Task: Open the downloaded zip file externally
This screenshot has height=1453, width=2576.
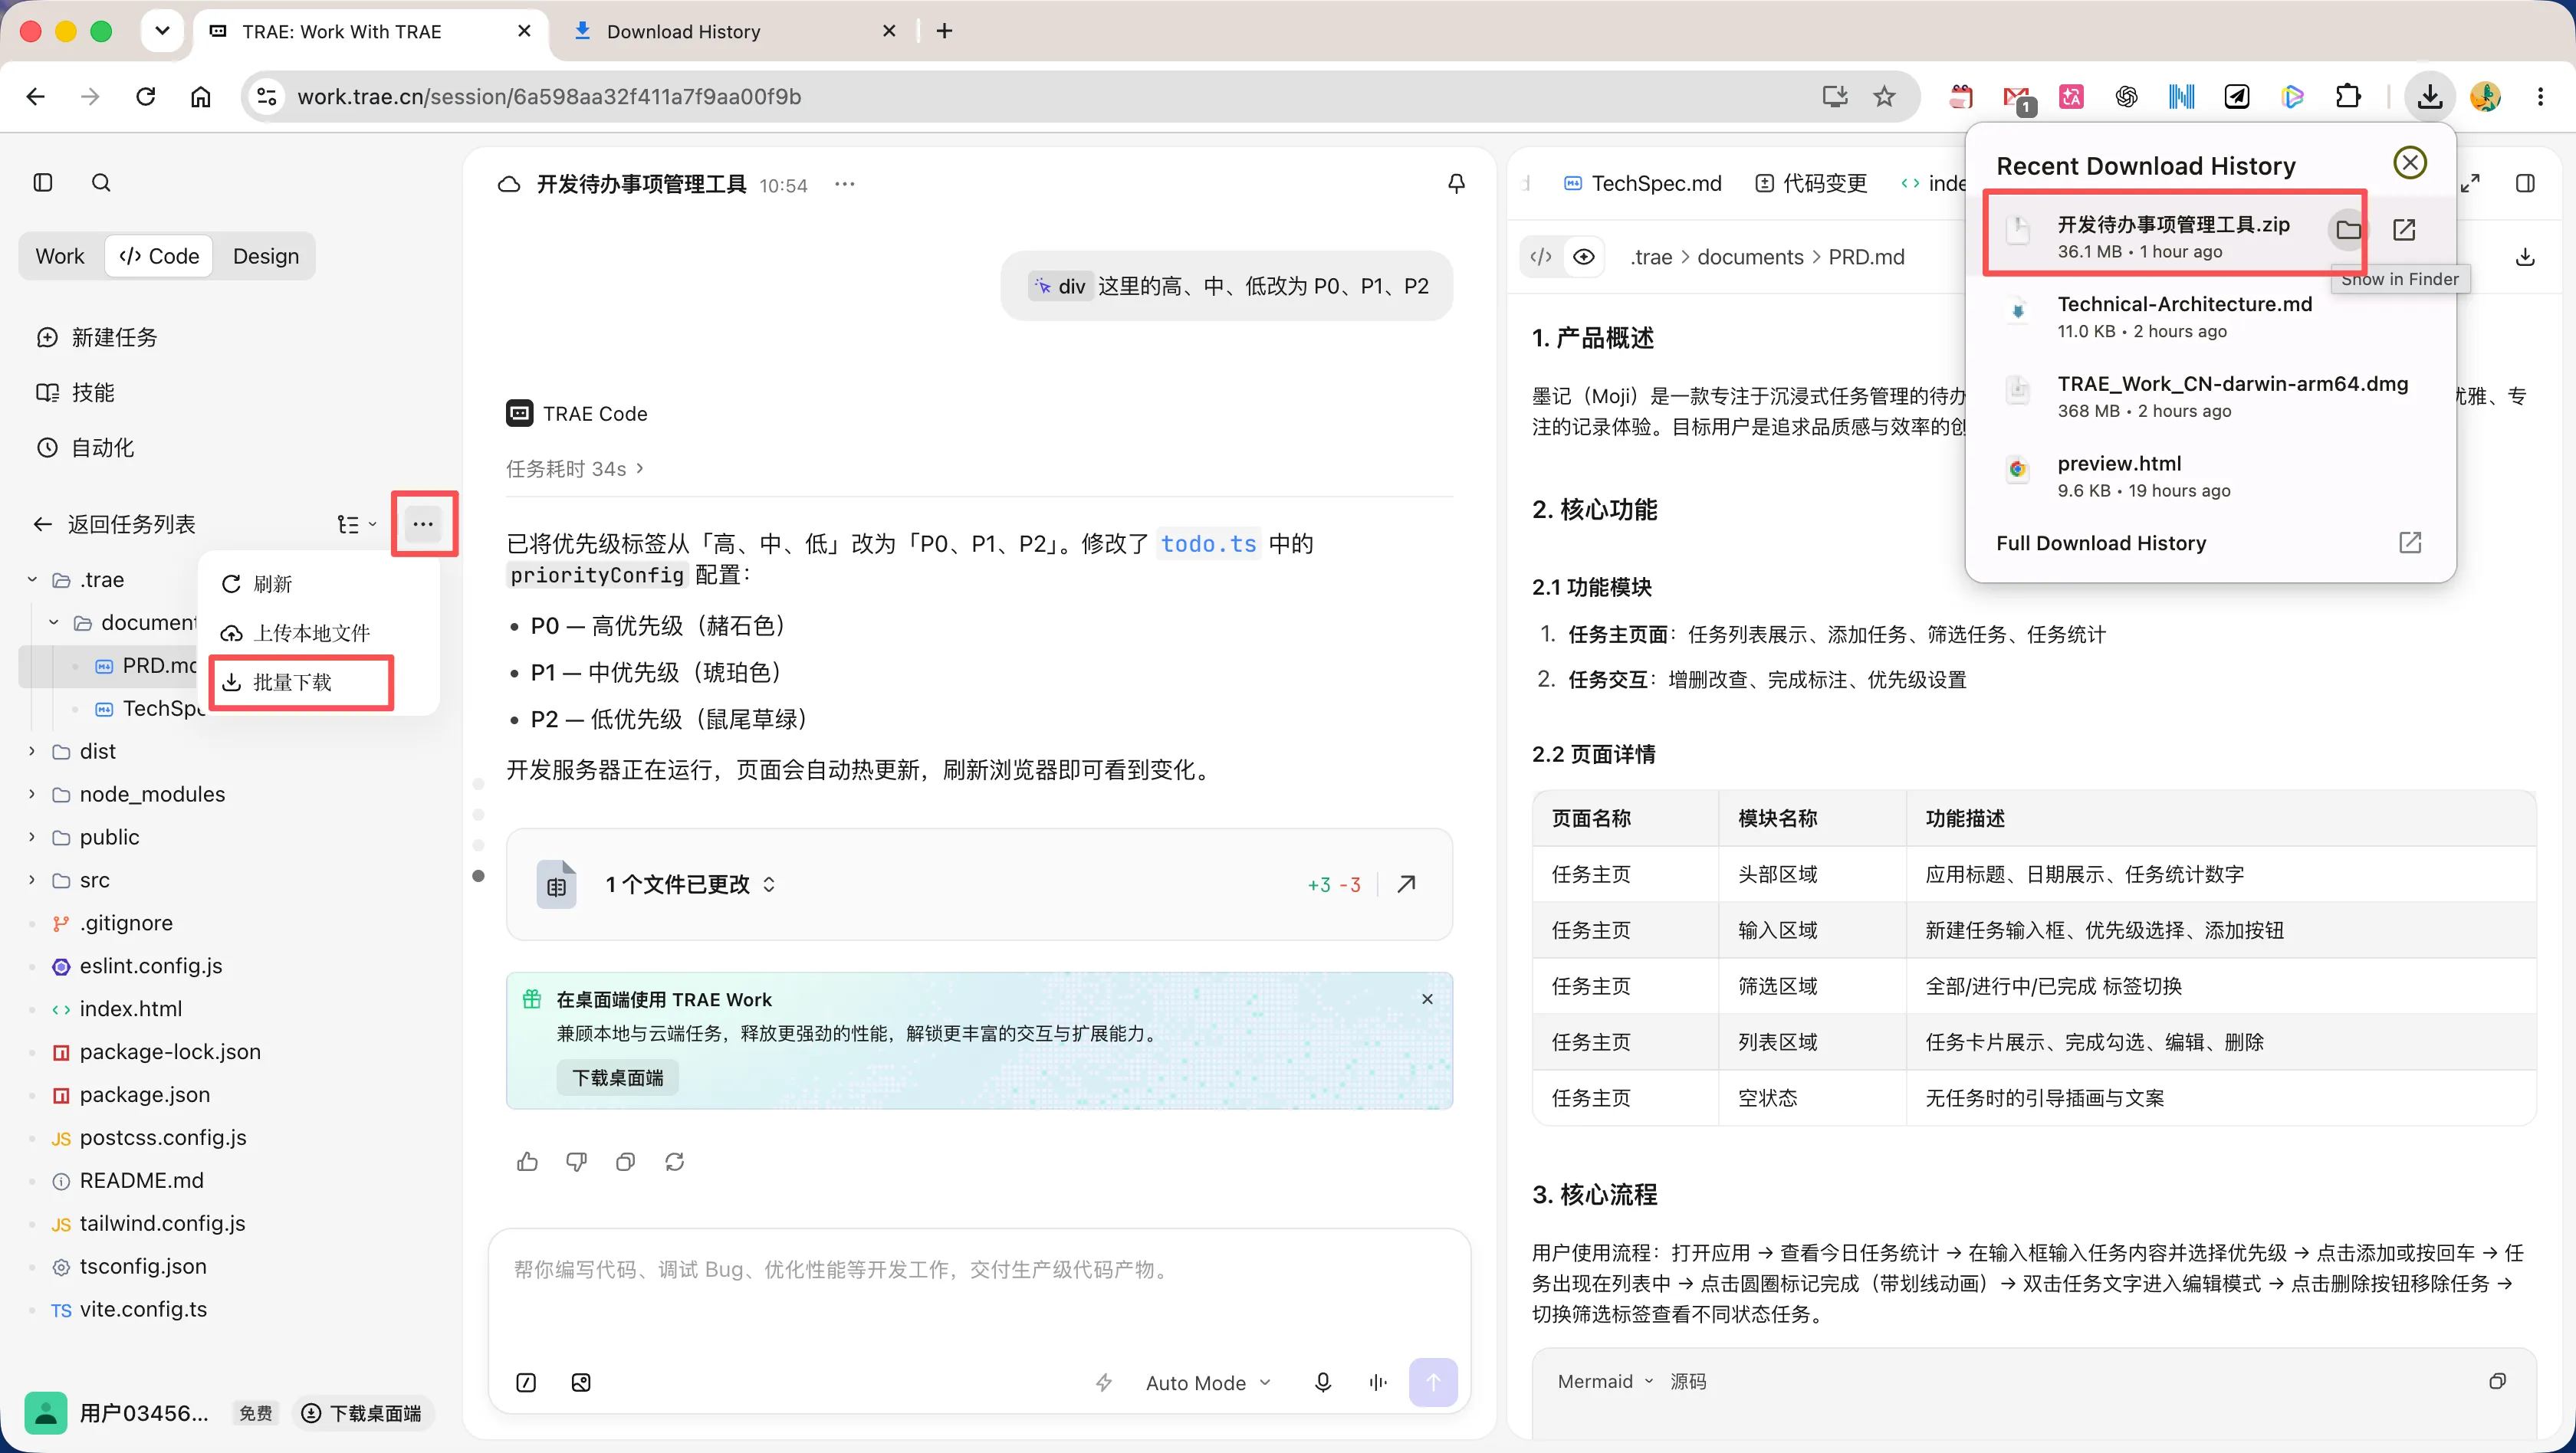Action: point(2404,231)
